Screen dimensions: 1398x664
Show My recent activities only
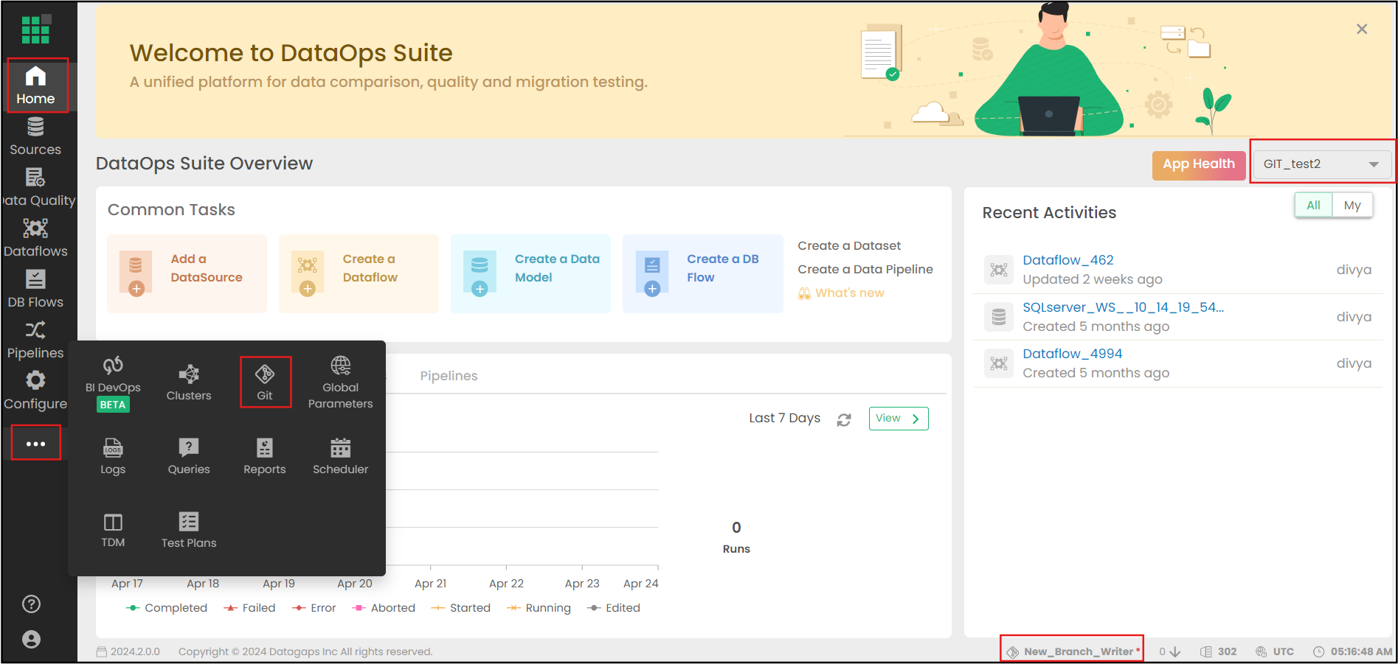coord(1352,205)
